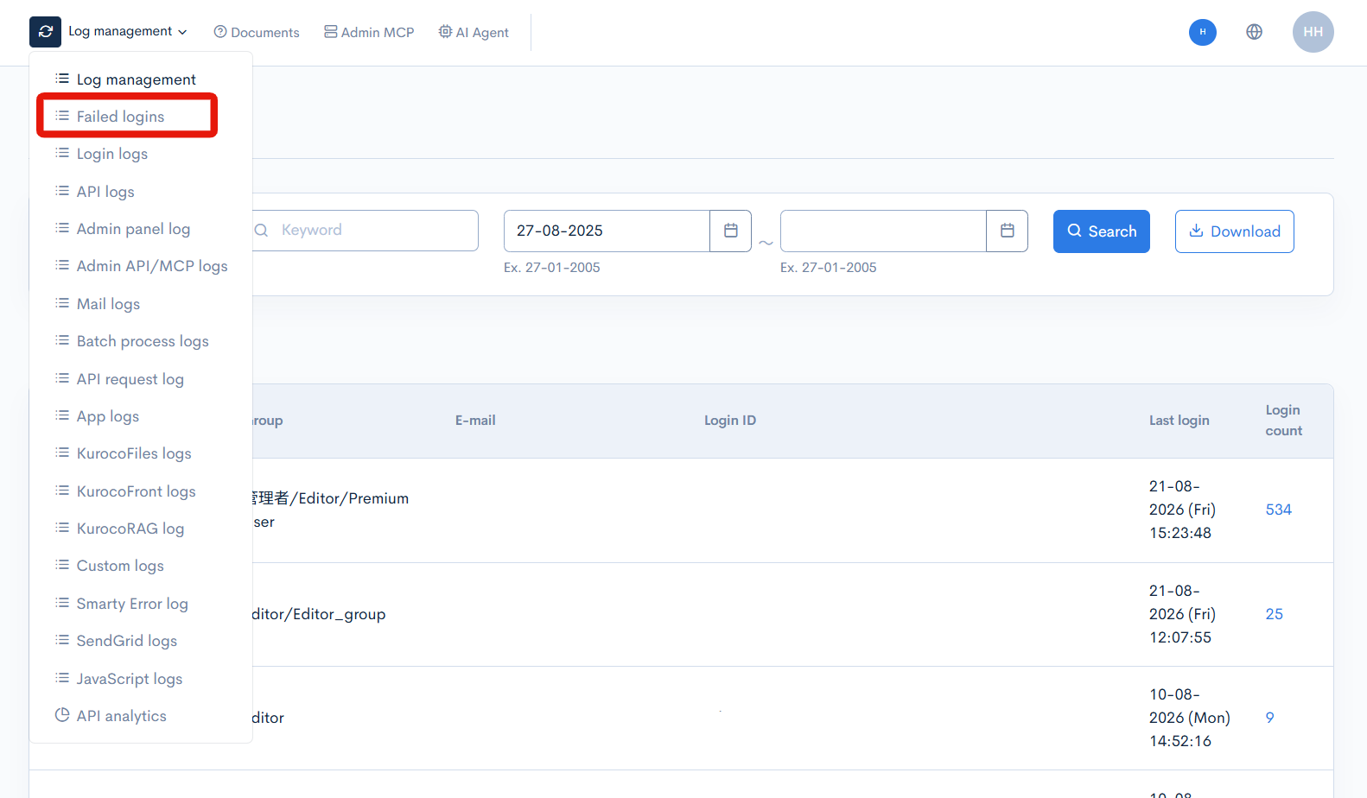This screenshot has height=798, width=1367.
Task: Click the blue Search button
Action: coord(1102,231)
